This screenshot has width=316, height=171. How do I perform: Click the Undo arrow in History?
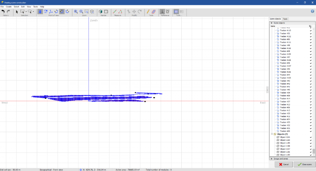pyautogui.click(x=3, y=12)
